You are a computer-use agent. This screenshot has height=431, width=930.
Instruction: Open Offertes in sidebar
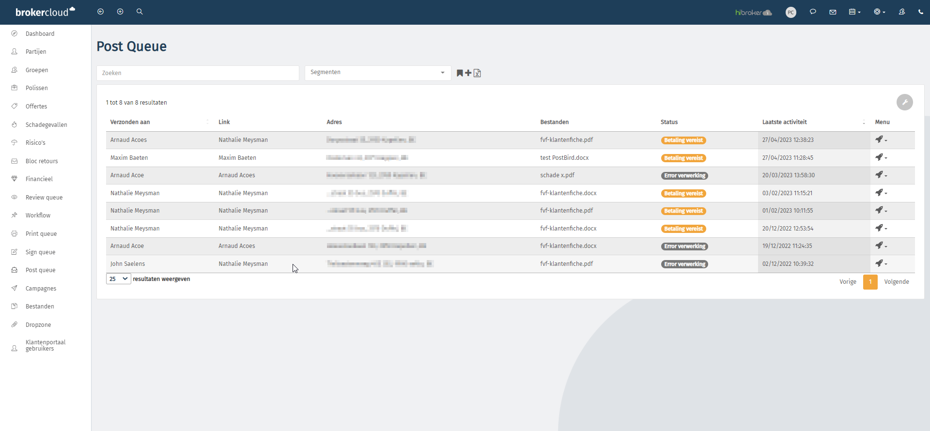pos(36,107)
